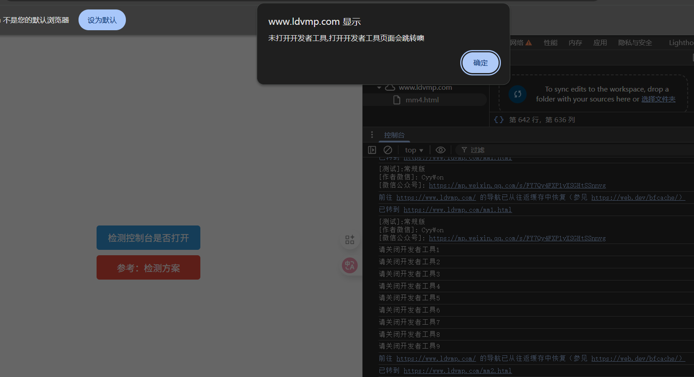Click the workspace sync circular icon
The height and width of the screenshot is (377, 694).
coord(518,94)
